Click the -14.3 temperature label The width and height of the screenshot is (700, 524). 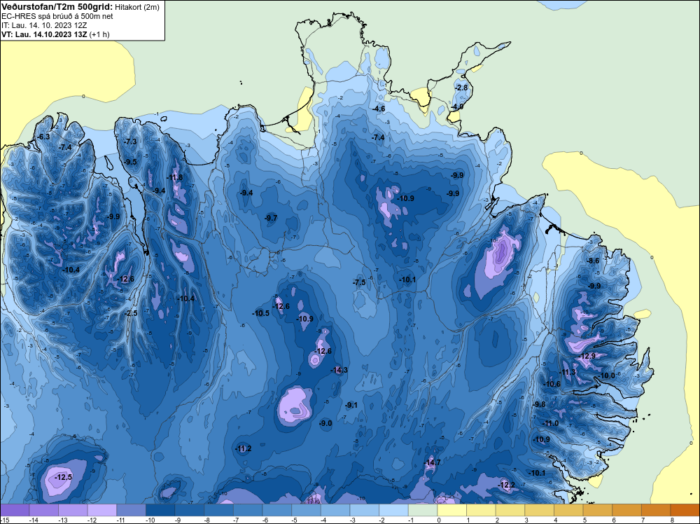point(339,370)
